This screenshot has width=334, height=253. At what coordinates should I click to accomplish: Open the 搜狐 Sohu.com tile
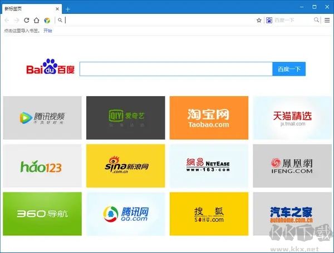coord(209,214)
